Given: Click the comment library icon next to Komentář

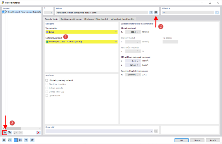Looking at the screenshot, I should pyautogui.click(x=156, y=131).
